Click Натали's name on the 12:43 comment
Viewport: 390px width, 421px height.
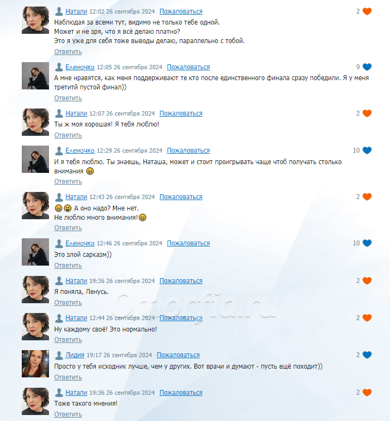coord(76,197)
